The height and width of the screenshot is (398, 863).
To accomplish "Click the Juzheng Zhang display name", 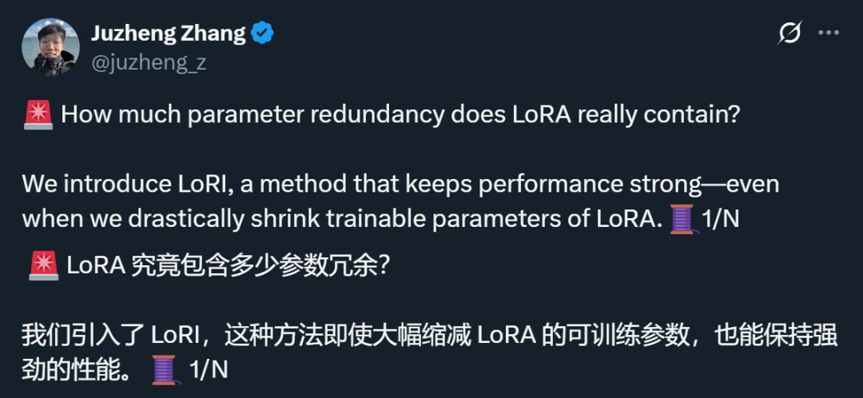I will (x=168, y=33).
